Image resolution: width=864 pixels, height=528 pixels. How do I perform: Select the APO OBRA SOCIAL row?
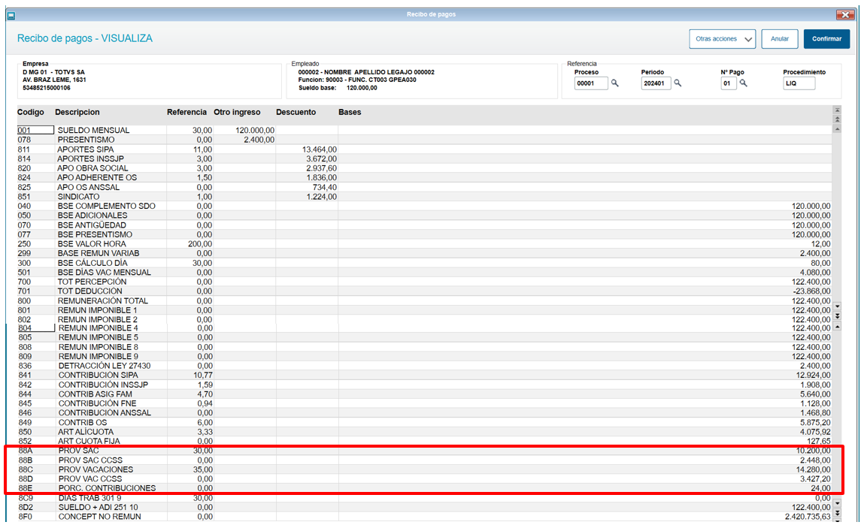click(424, 168)
